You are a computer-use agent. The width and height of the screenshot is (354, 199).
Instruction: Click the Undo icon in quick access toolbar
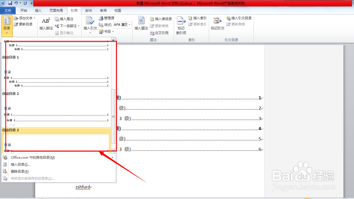tap(16, 3)
